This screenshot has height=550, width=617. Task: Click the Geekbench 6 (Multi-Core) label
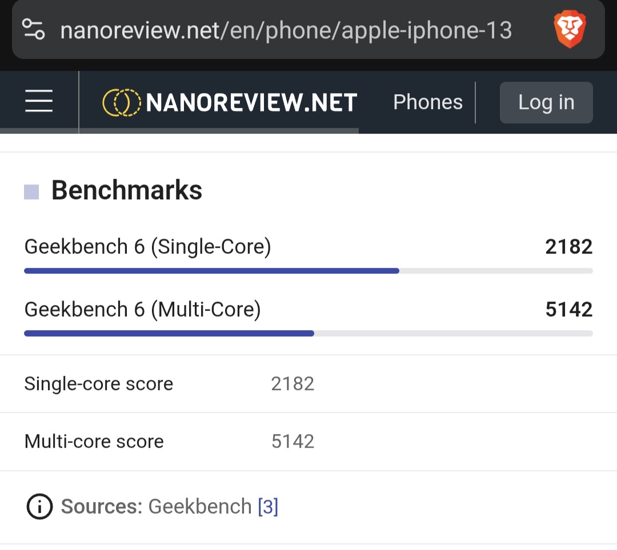[x=142, y=310]
